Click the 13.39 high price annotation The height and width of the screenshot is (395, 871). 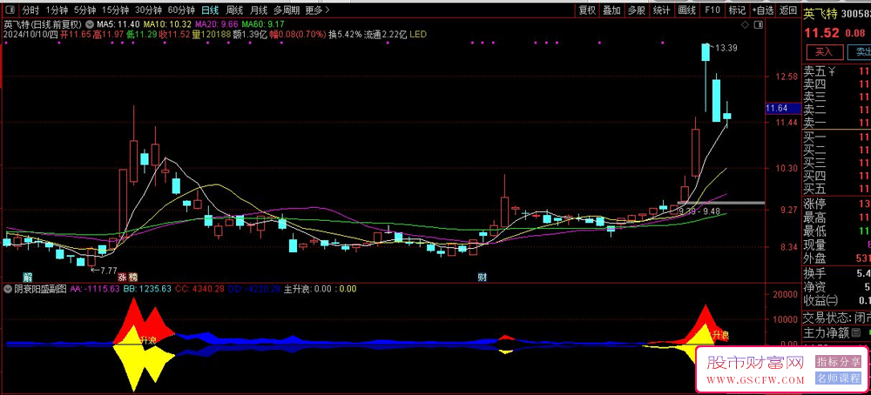coord(726,48)
